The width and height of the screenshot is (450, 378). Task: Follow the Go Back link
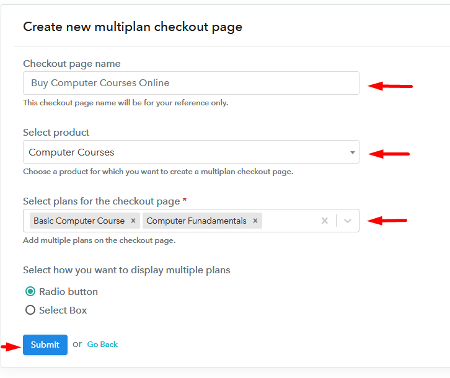click(x=102, y=345)
